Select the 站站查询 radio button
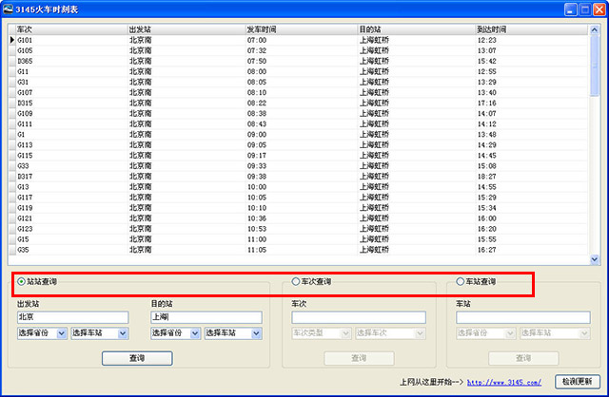The image size is (609, 397). (x=21, y=281)
